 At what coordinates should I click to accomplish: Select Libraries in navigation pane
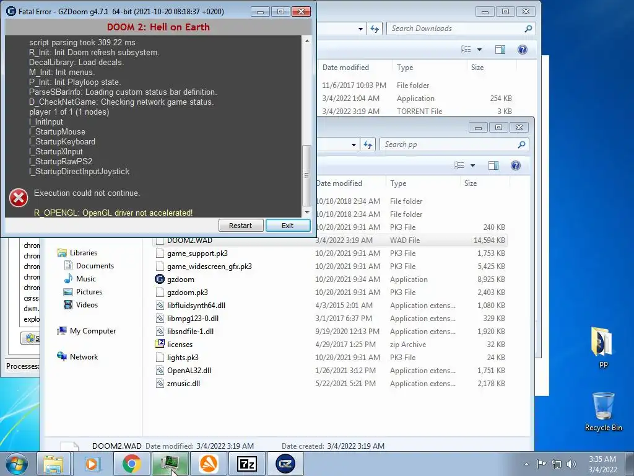coord(84,253)
